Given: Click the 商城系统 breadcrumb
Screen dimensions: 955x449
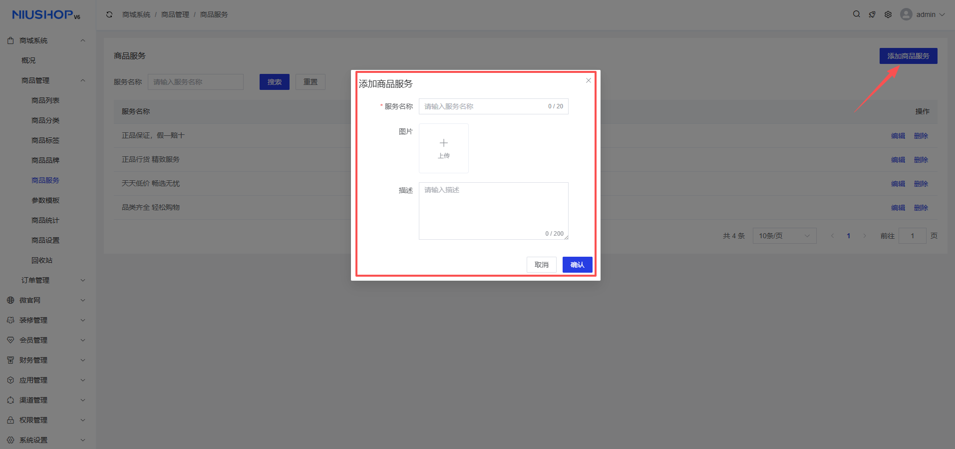Looking at the screenshot, I should tap(136, 14).
